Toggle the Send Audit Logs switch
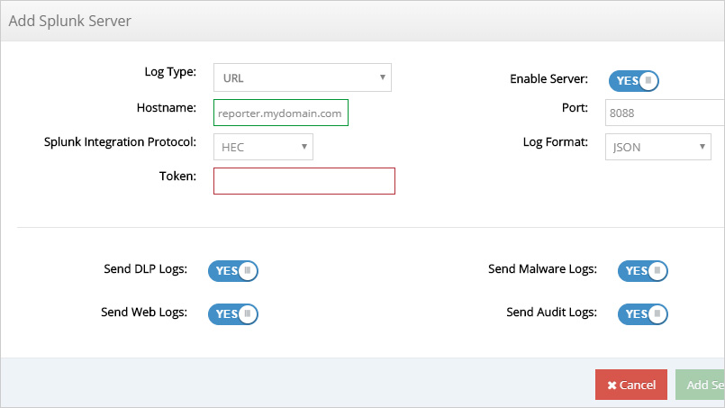The height and width of the screenshot is (408, 725). [643, 314]
